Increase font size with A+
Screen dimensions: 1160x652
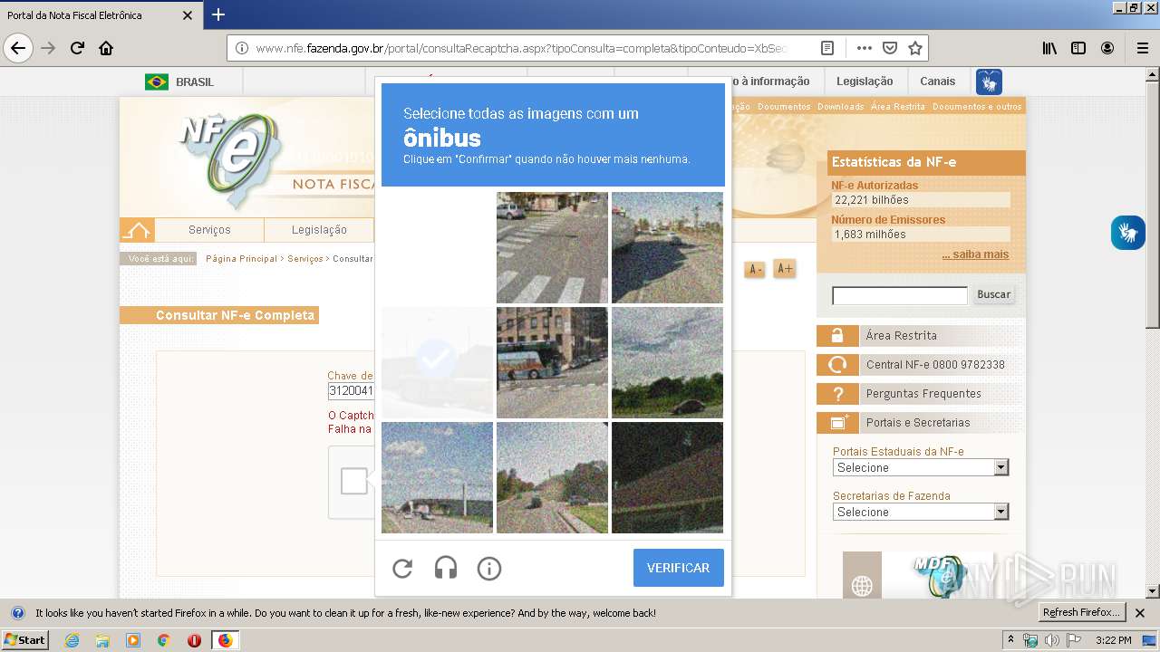785,269
